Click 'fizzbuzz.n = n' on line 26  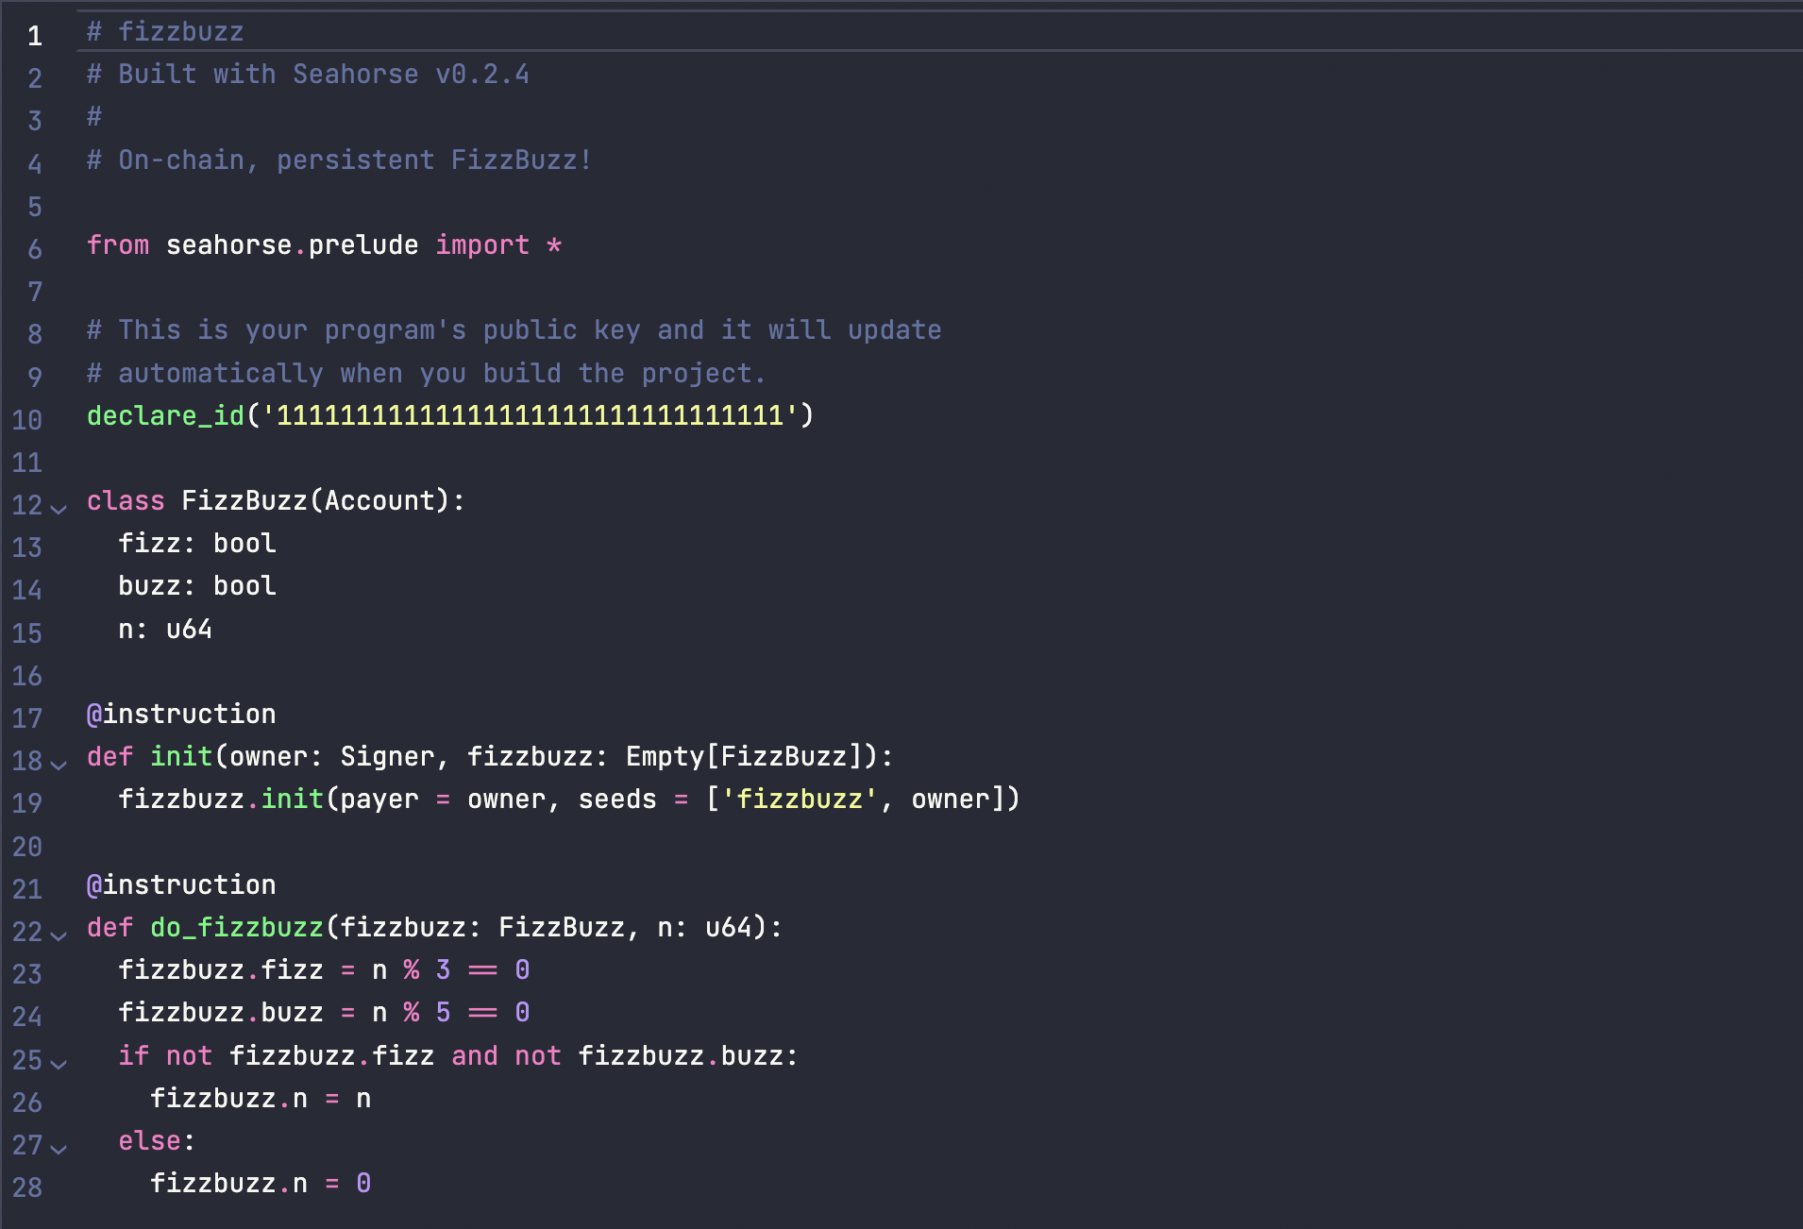[x=261, y=1099]
